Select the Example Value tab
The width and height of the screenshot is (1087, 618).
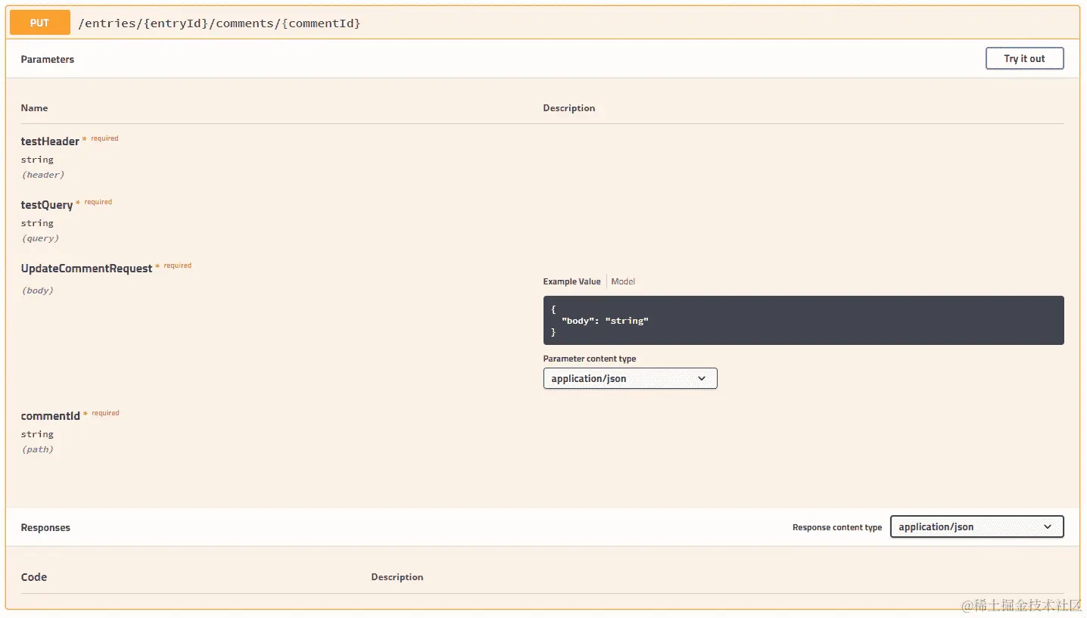point(572,281)
